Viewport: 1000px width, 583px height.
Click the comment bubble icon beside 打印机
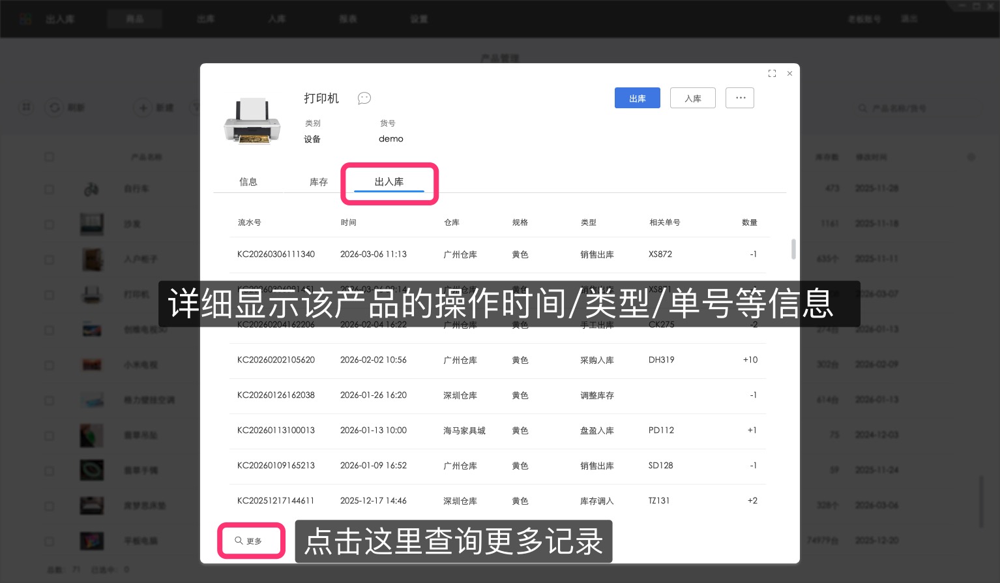[364, 98]
